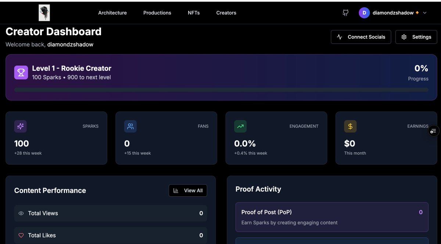Open Settings from the dashboard header

(416, 37)
